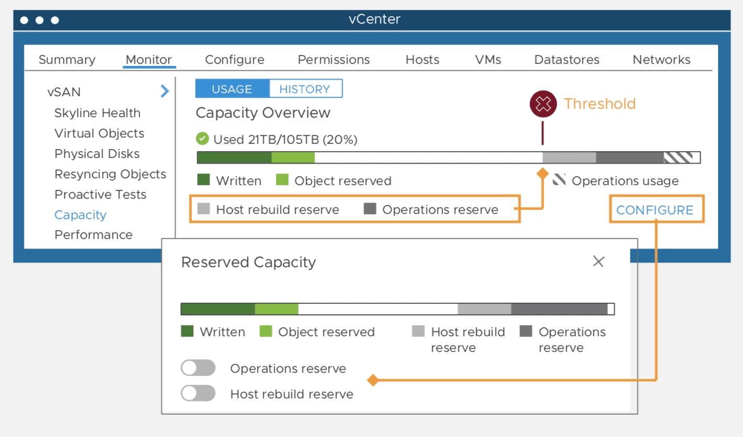Collapse the vSAN section chevron
Viewport: 743px width, 437px height.
(x=165, y=91)
